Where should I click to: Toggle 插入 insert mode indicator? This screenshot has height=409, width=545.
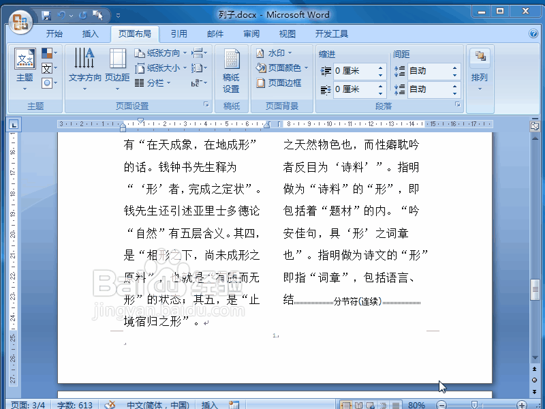tap(209, 405)
